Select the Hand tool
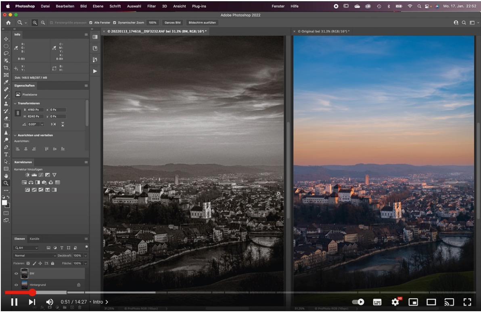Viewport: 481px width, 312px height. 6,176
